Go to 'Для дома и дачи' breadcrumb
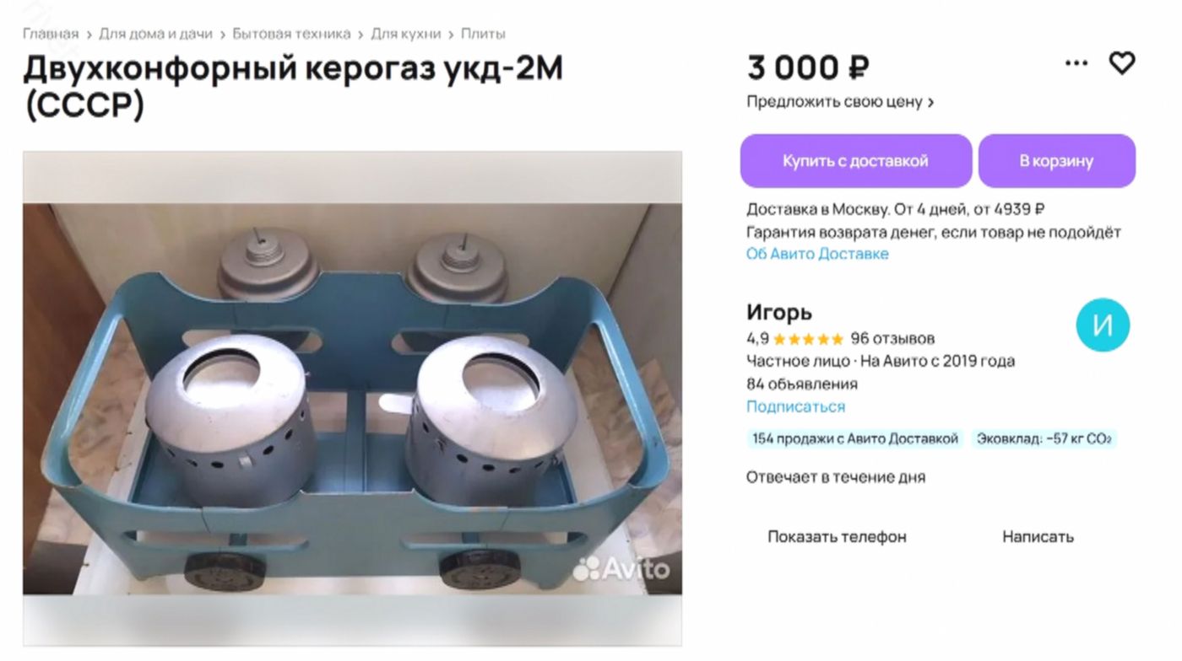 coord(156,35)
